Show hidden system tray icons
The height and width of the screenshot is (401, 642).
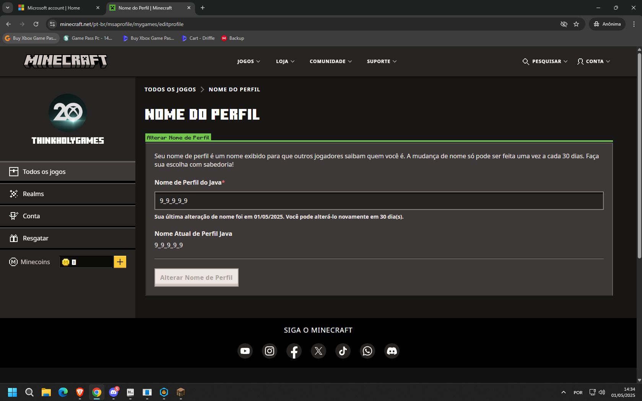[563, 392]
